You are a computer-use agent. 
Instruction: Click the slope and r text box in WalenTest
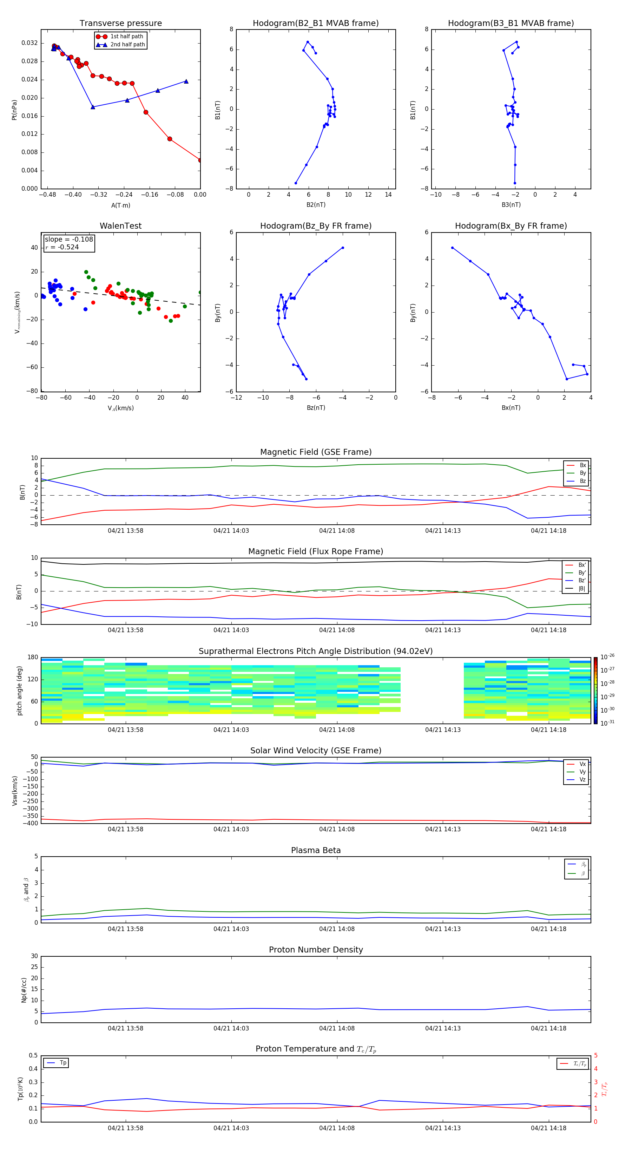(x=69, y=243)
